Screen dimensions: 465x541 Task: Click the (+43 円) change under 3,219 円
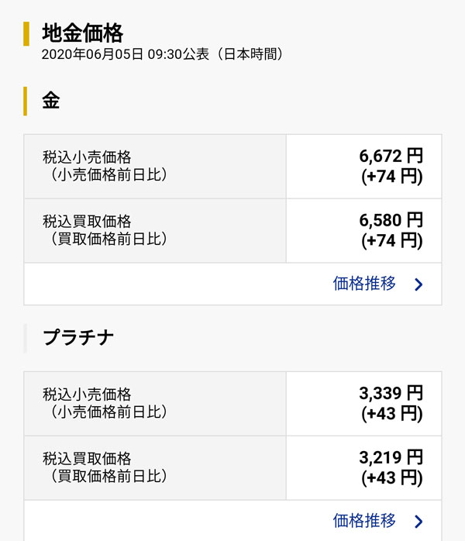pos(392,478)
